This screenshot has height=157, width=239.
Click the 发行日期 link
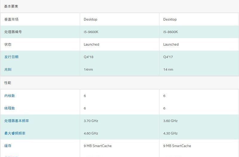[x=11, y=57]
